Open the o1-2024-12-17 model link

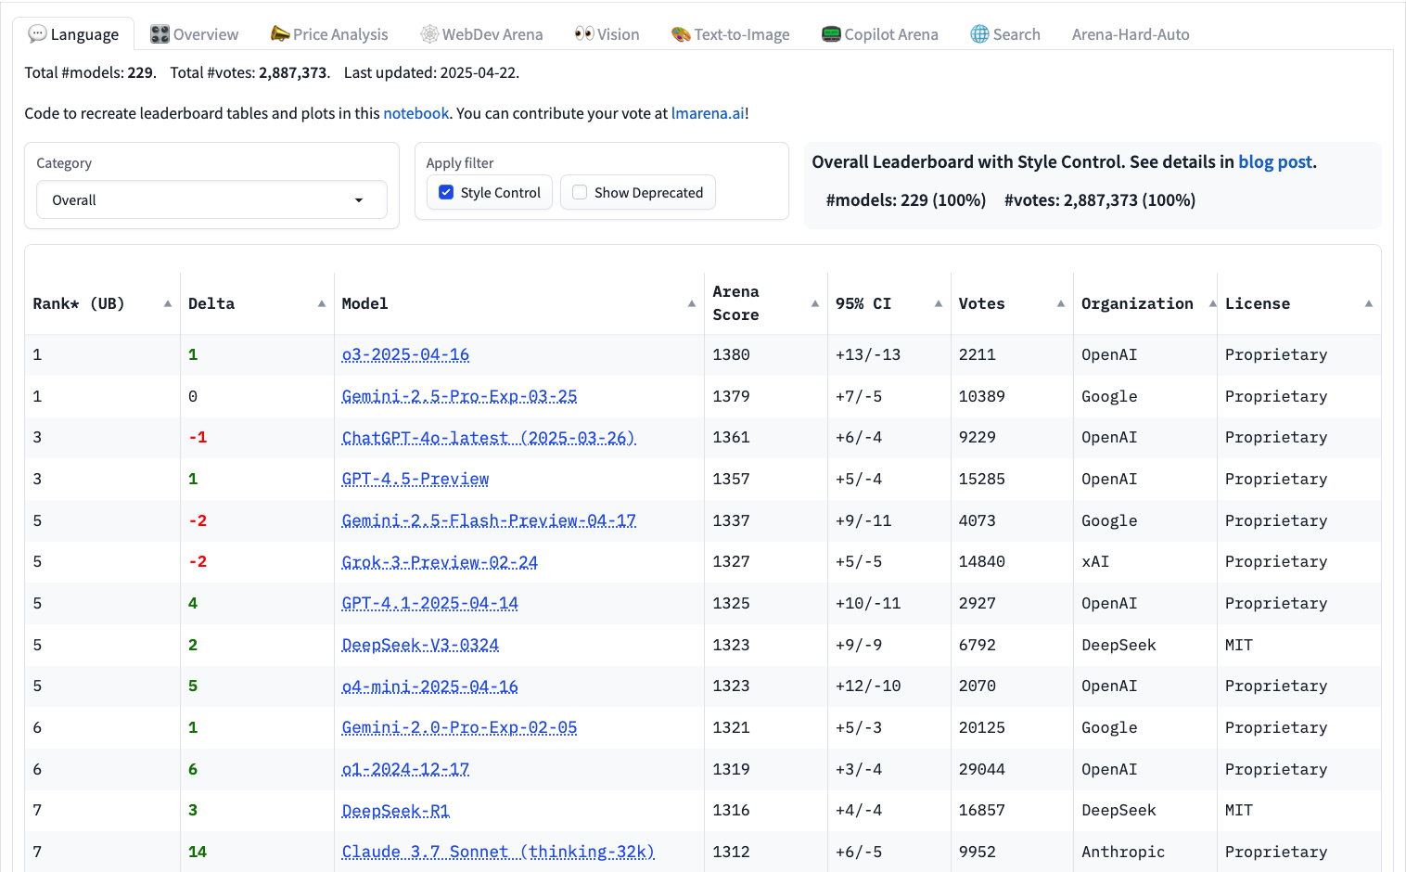(405, 769)
